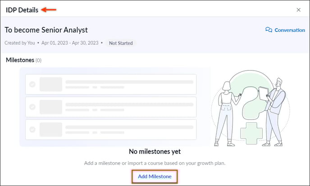Click the Milestones (0) section heading
Screen dimensions: 310x186
click(23, 60)
